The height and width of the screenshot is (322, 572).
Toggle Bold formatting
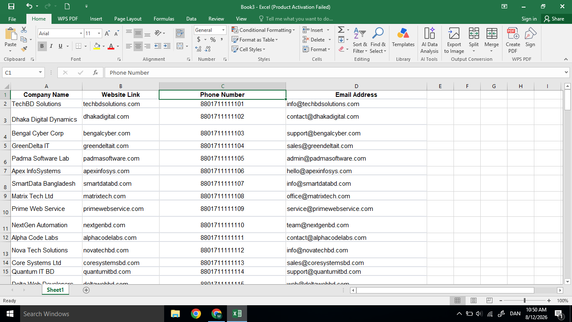click(x=42, y=46)
